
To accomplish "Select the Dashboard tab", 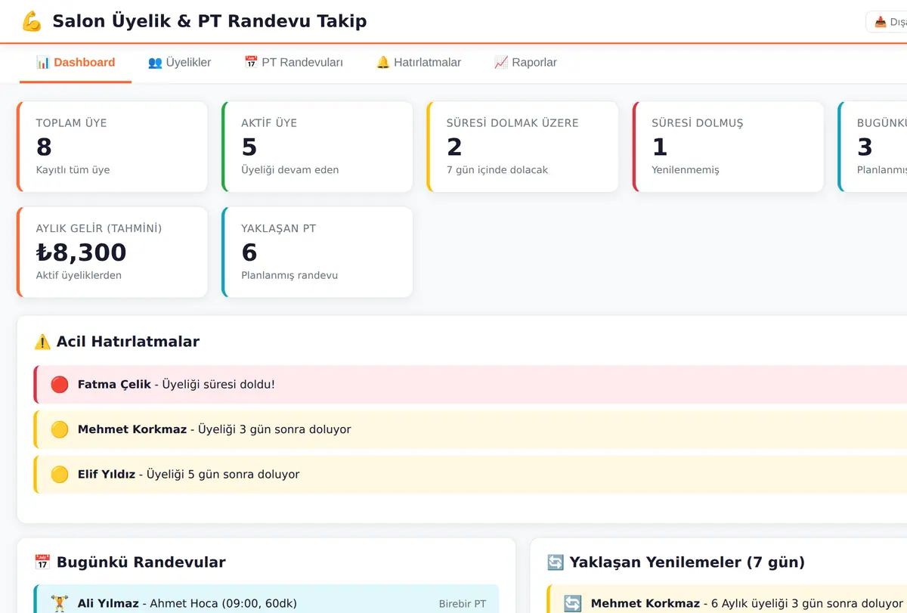I will pos(76,63).
